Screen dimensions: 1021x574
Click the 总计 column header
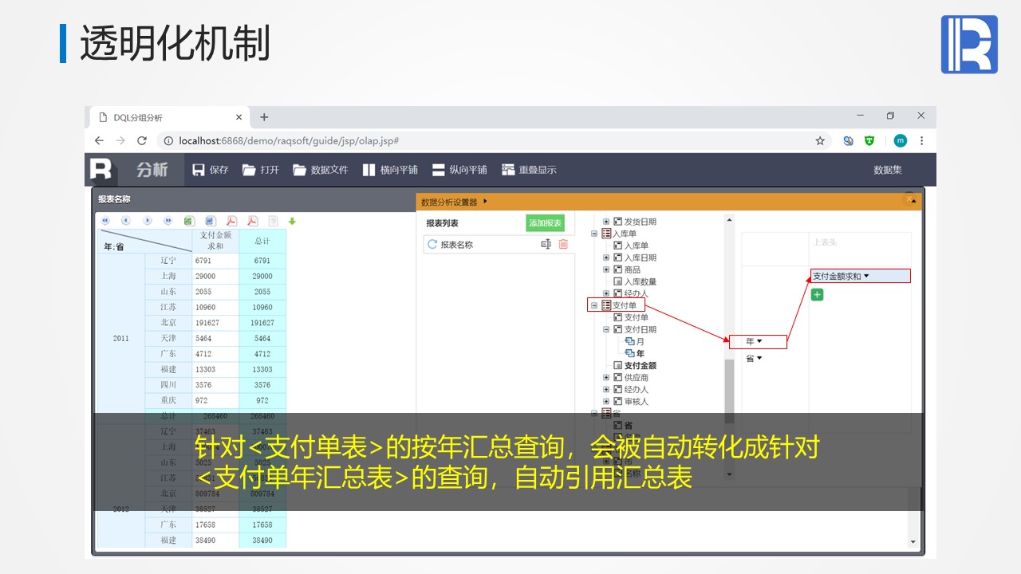coord(262,241)
